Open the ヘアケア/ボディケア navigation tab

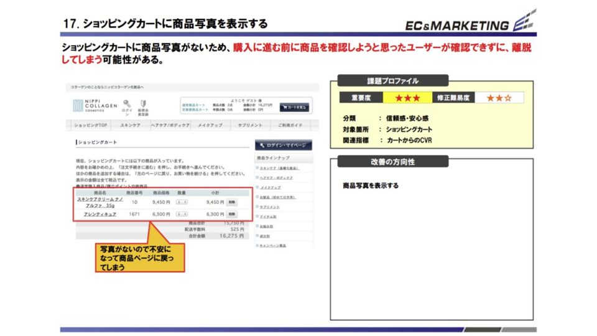tap(170, 125)
